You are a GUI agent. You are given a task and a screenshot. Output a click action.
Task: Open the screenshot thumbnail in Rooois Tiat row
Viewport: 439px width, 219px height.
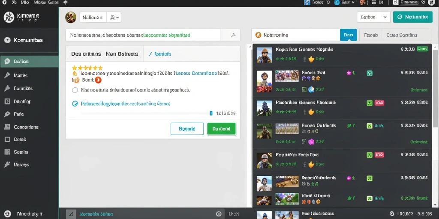pos(287,76)
